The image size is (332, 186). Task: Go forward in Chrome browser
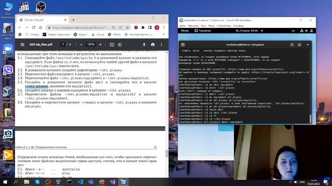click(26, 27)
